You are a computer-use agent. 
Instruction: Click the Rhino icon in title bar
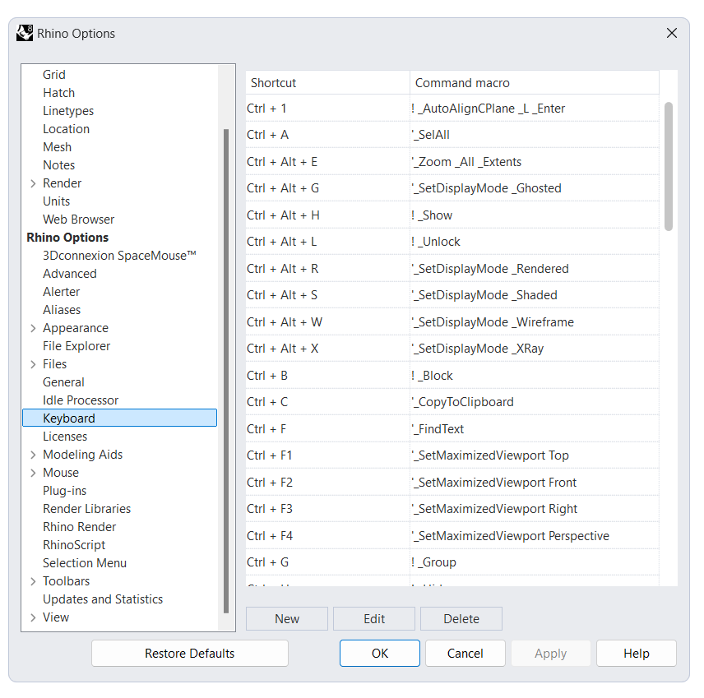point(25,34)
